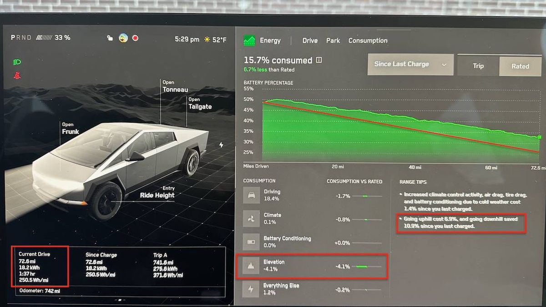Select the Trip A stats card
Image resolution: width=546 pixels, height=307 pixels.
168,266
